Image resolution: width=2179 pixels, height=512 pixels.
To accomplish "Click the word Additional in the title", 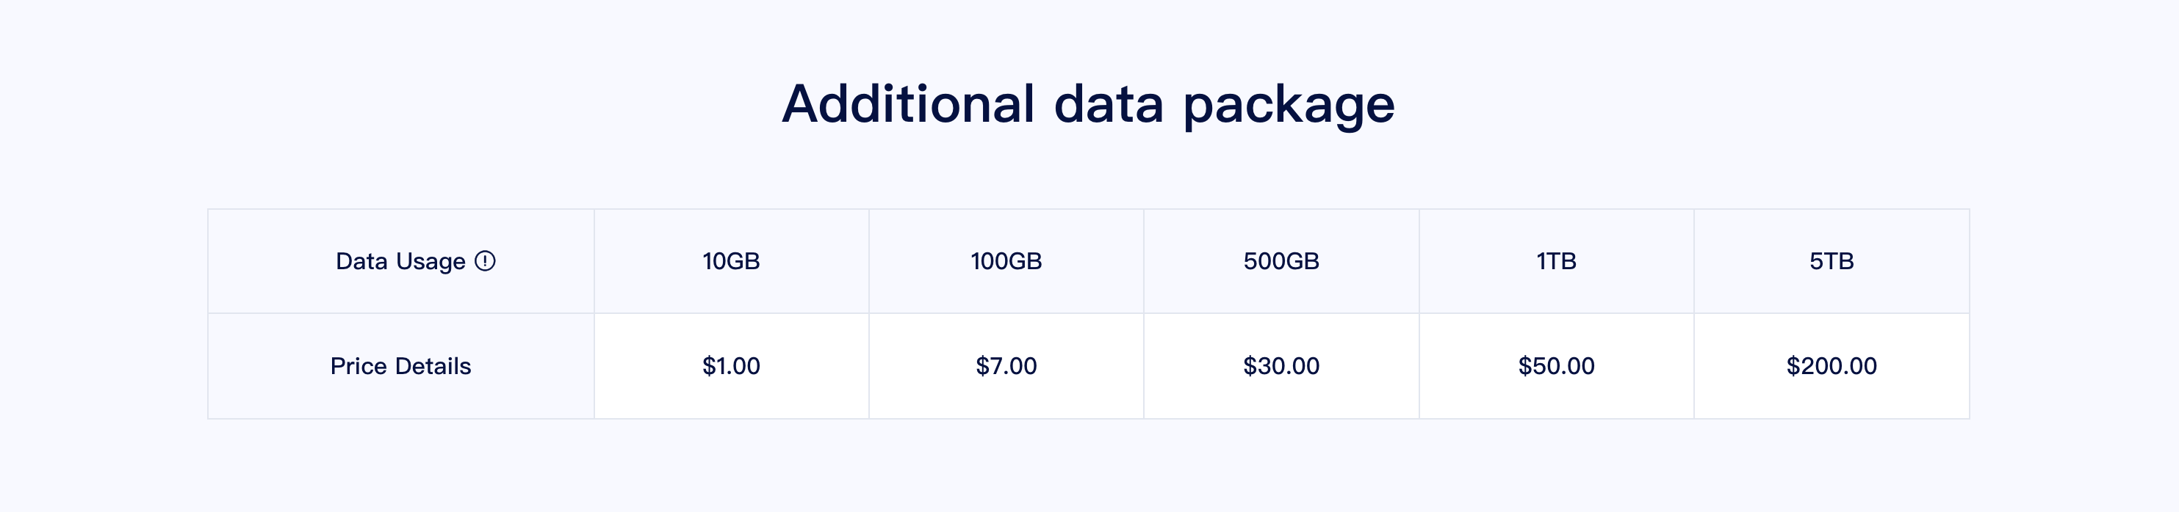I will [909, 103].
